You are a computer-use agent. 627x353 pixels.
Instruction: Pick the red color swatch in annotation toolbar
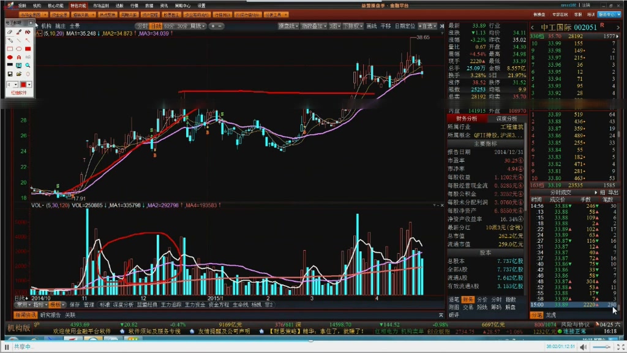[x=24, y=84]
